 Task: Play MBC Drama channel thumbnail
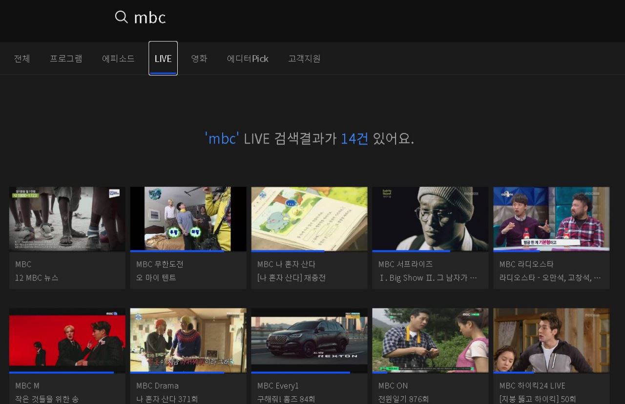pos(188,340)
